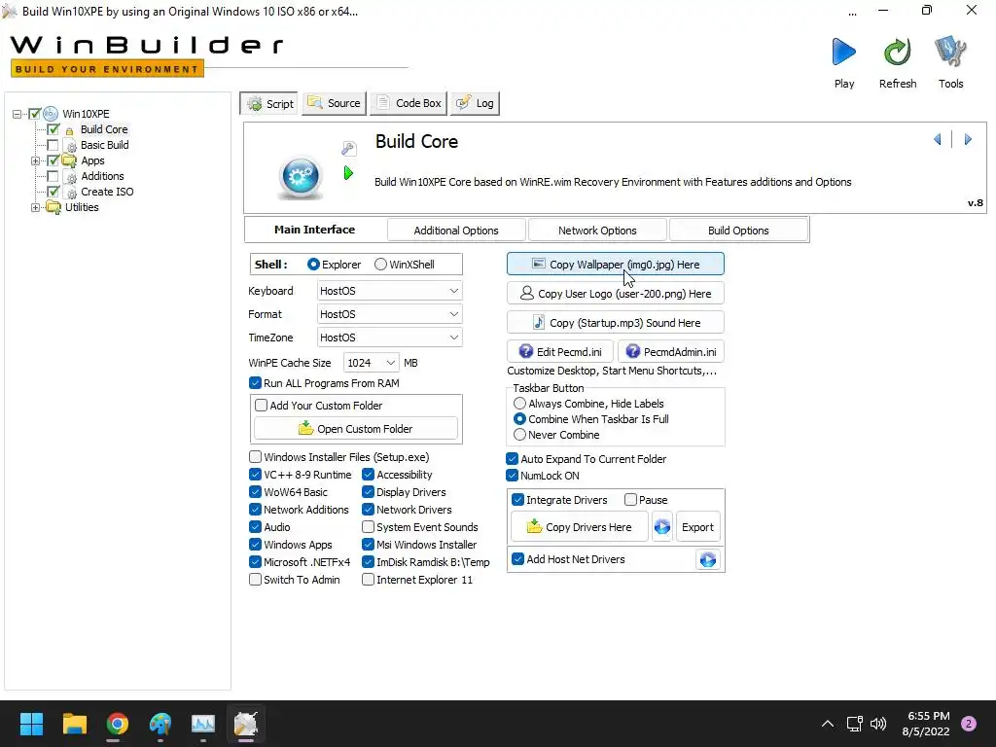Open File Explorer from taskbar
Screen dimensions: 996x747
[74, 724]
